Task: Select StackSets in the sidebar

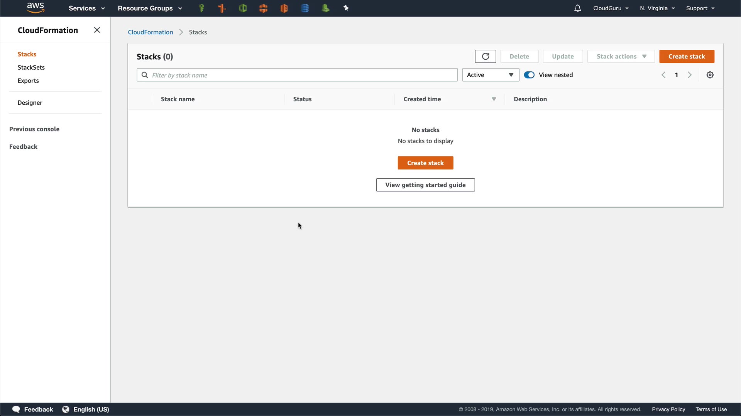Action: (31, 67)
